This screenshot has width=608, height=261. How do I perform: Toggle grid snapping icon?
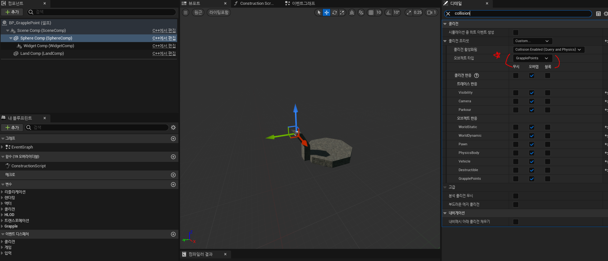371,12
